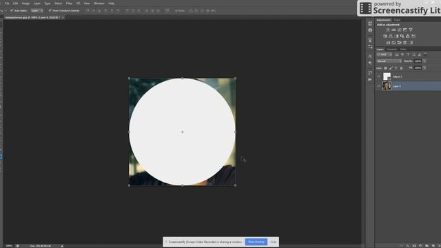The height and width of the screenshot is (248, 441).
Task: Open the Info panel icon
Action: [x=370, y=30]
